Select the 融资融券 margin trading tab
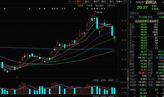The height and width of the screenshot is (97, 164). tap(99, 6)
